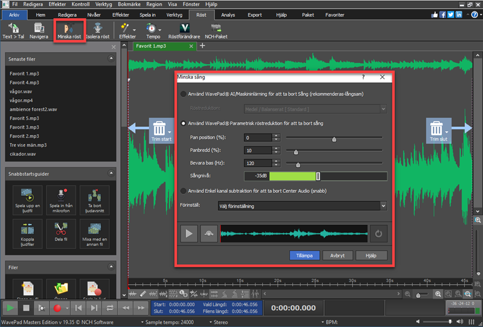Open the Text > Tal tool

[13, 31]
